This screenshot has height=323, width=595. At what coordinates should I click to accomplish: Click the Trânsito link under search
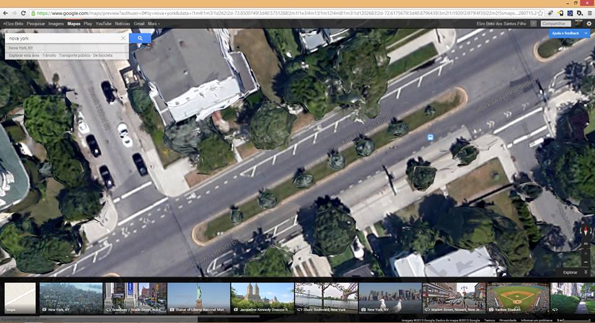tap(50, 55)
